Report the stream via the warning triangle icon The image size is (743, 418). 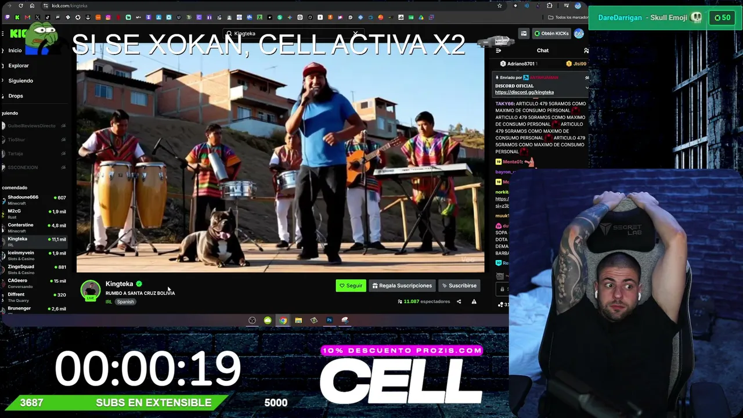click(474, 302)
